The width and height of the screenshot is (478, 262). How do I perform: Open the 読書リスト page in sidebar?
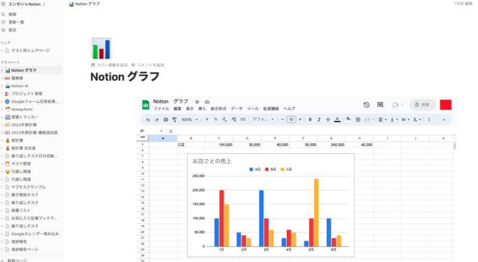(x=21, y=211)
